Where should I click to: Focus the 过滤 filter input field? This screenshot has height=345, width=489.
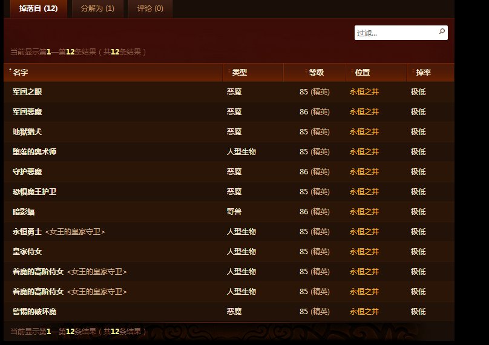coord(395,33)
